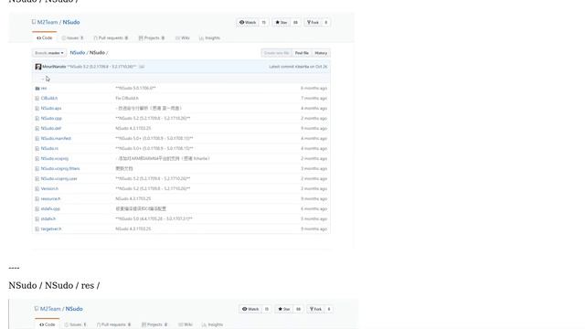
Task: Click the MouriNaruto commit author avatar
Action: pyautogui.click(x=38, y=67)
